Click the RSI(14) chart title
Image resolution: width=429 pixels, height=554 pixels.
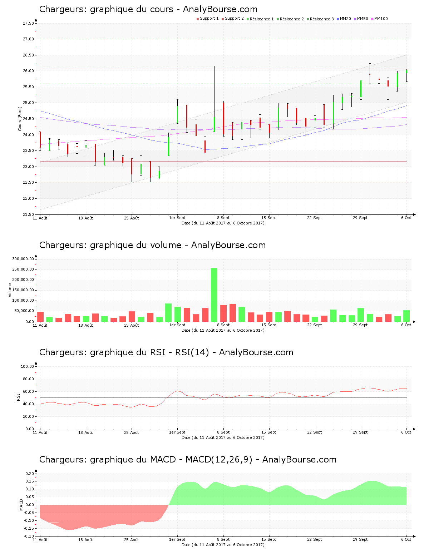[x=166, y=352]
